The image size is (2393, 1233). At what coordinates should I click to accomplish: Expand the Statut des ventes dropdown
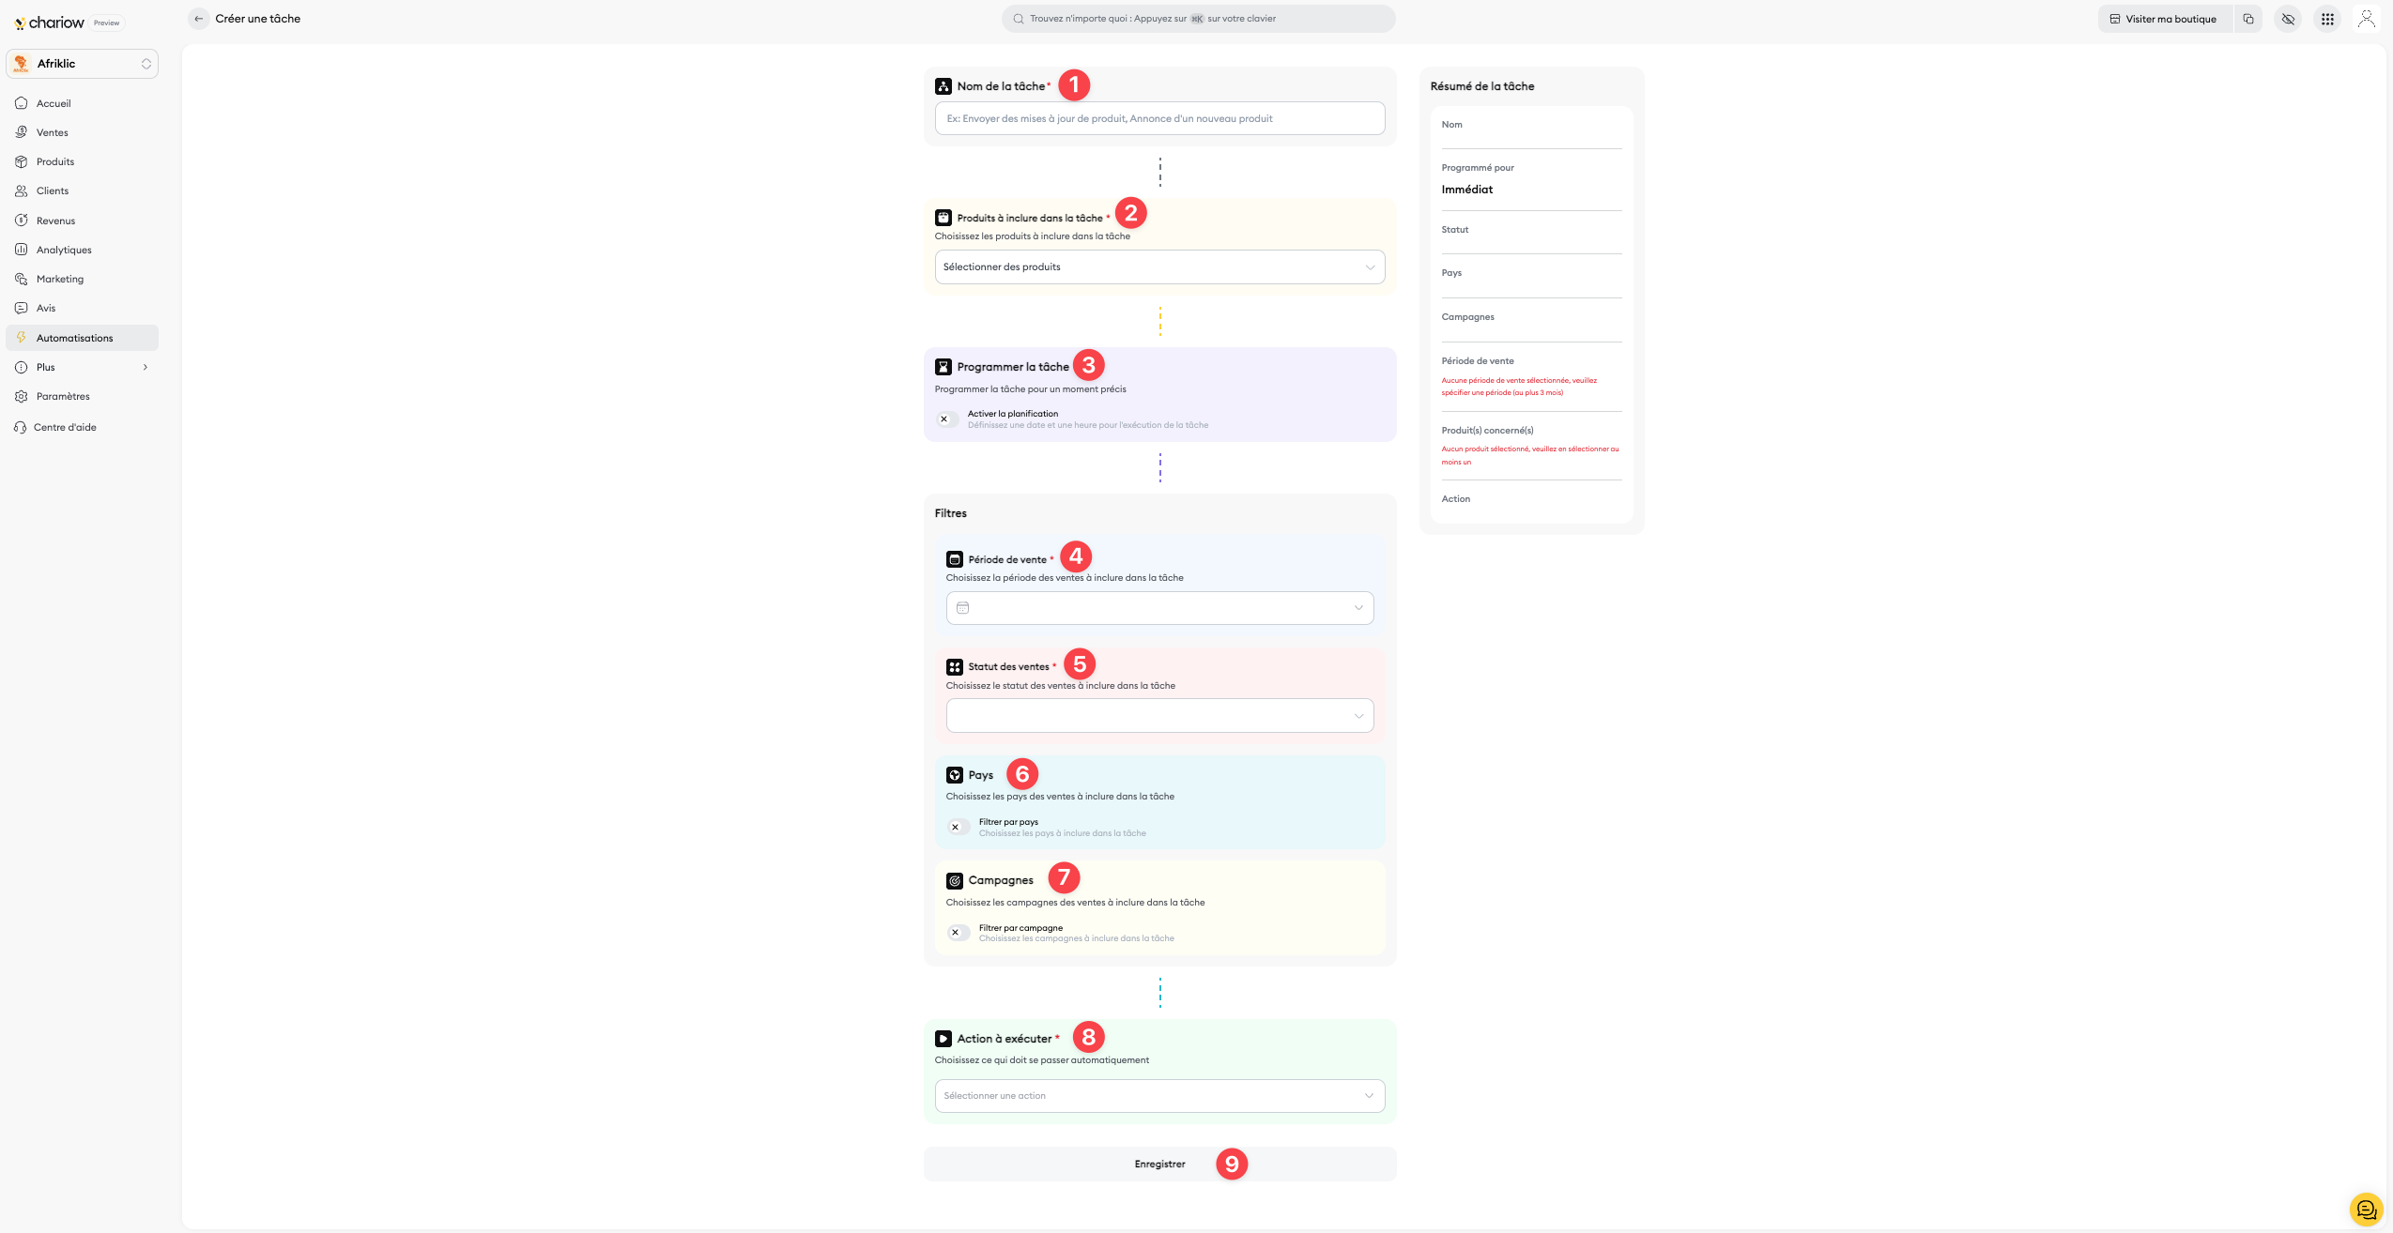(1159, 716)
